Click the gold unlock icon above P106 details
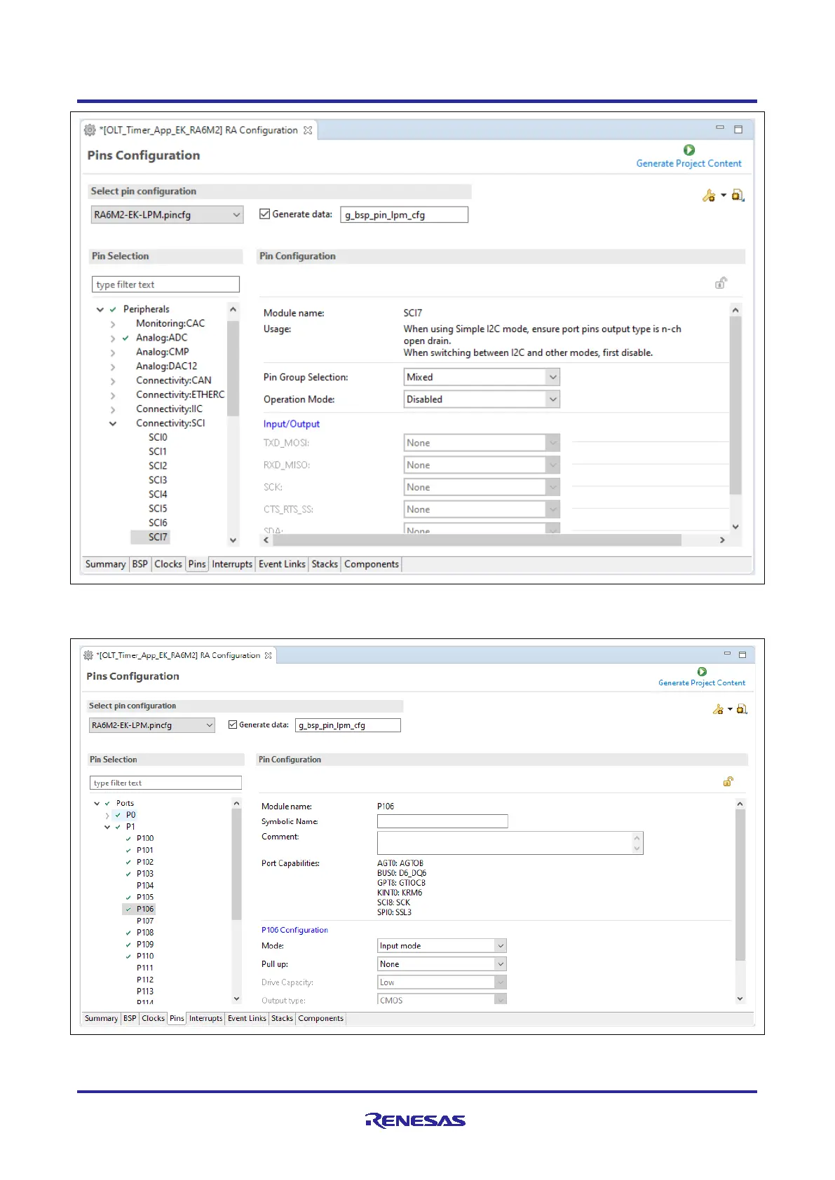Screen dimensions: 835x1180 (x=728, y=781)
